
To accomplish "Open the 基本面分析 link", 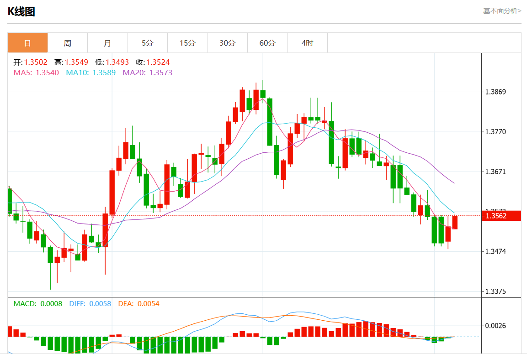I will pyautogui.click(x=502, y=11).
